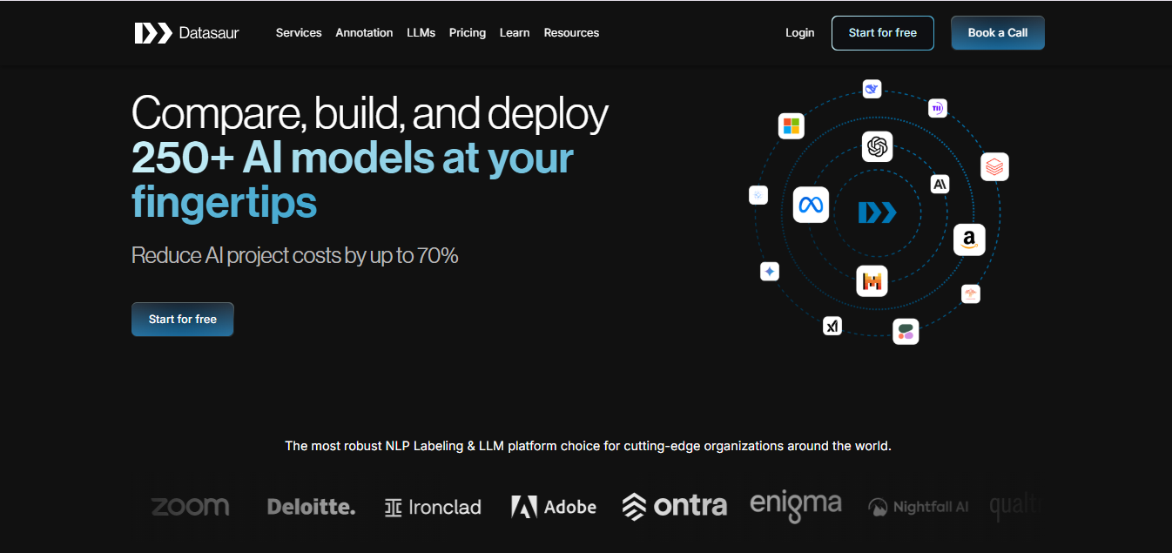Click the Enigma company logo
This screenshot has height=553, width=1172.
(796, 506)
